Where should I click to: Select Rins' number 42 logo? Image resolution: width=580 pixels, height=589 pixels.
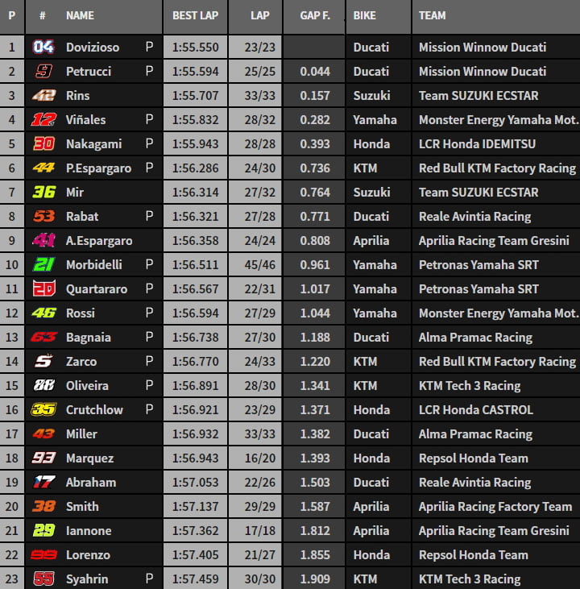pos(43,95)
